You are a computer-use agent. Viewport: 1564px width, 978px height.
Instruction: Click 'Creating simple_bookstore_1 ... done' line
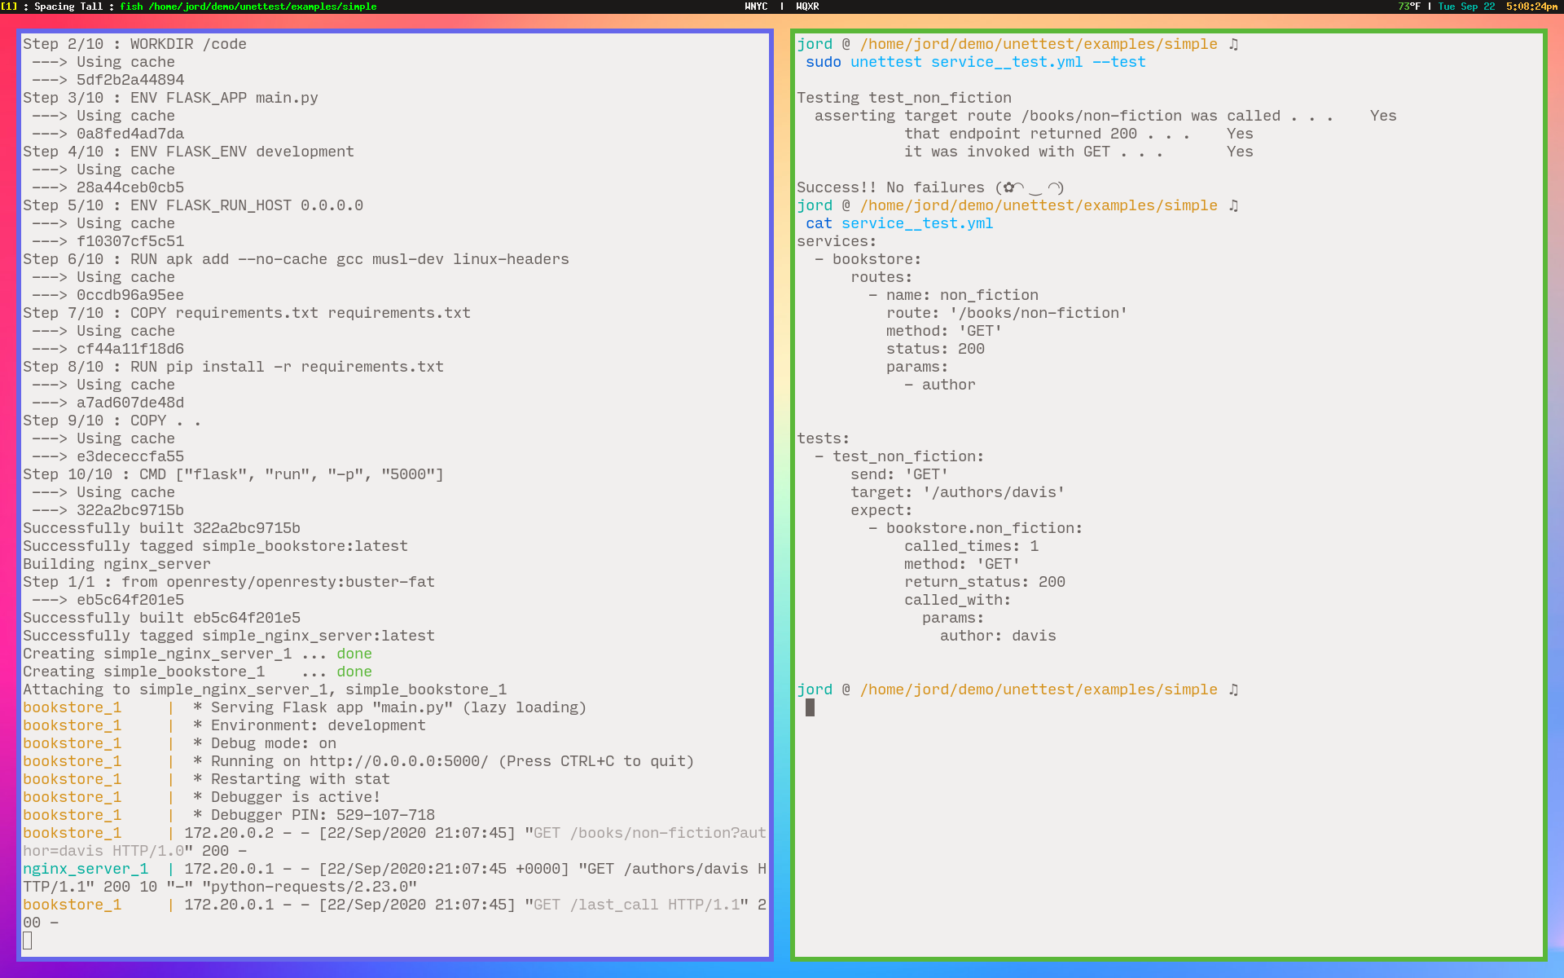pos(197,672)
